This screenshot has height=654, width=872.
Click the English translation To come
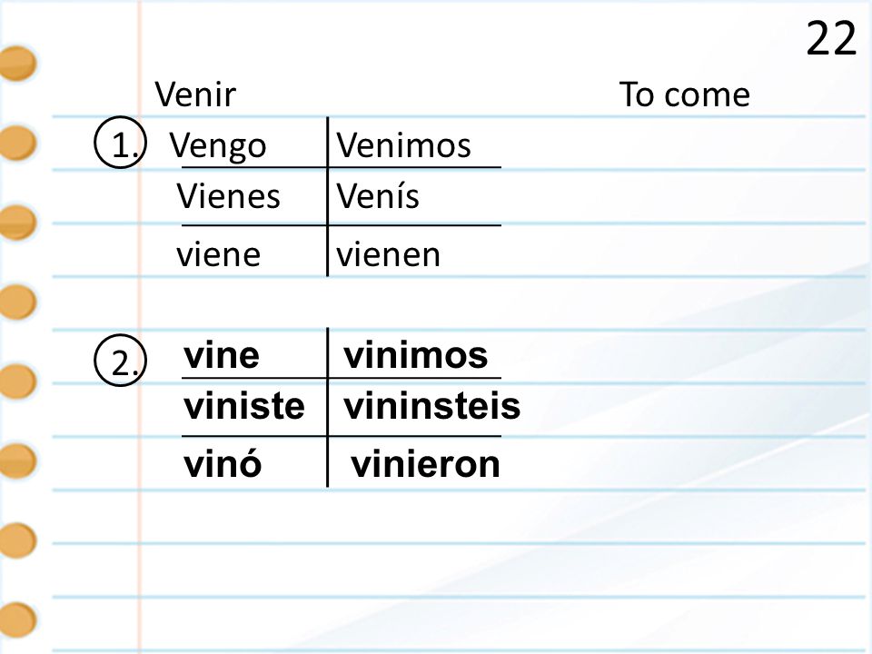tap(685, 94)
